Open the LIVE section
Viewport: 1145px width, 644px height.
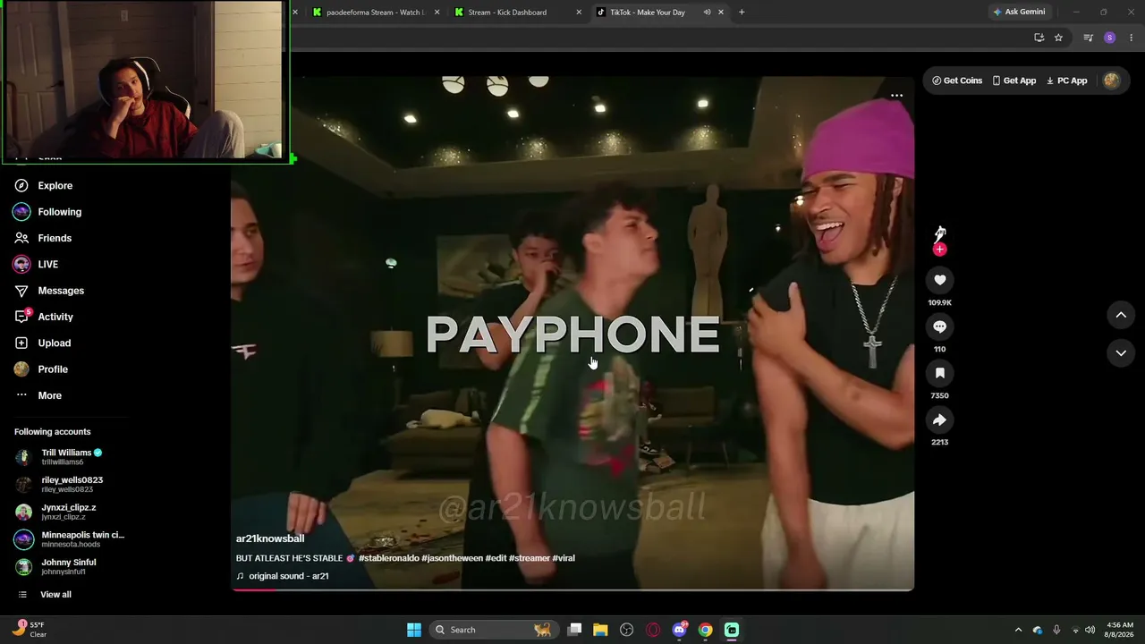(x=38, y=265)
